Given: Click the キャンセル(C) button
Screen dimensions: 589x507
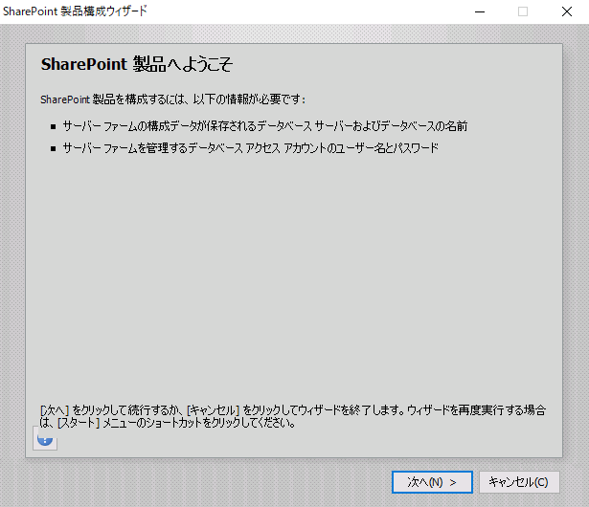Looking at the screenshot, I should [x=519, y=482].
